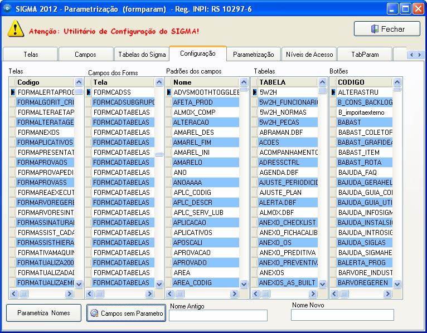This screenshot has height=333, width=427.
Task: Select row FORMANEXOS in Telas
Action: 45,132
